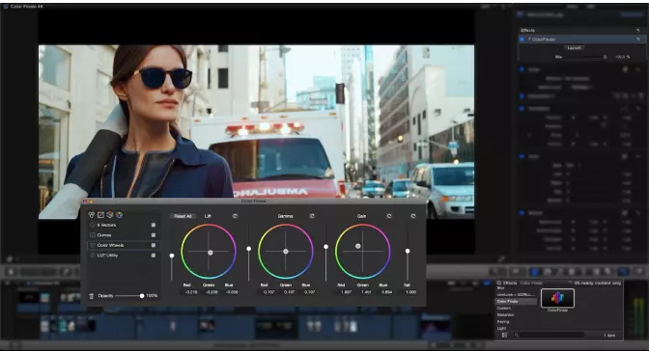Click the Reset All button

183,216
